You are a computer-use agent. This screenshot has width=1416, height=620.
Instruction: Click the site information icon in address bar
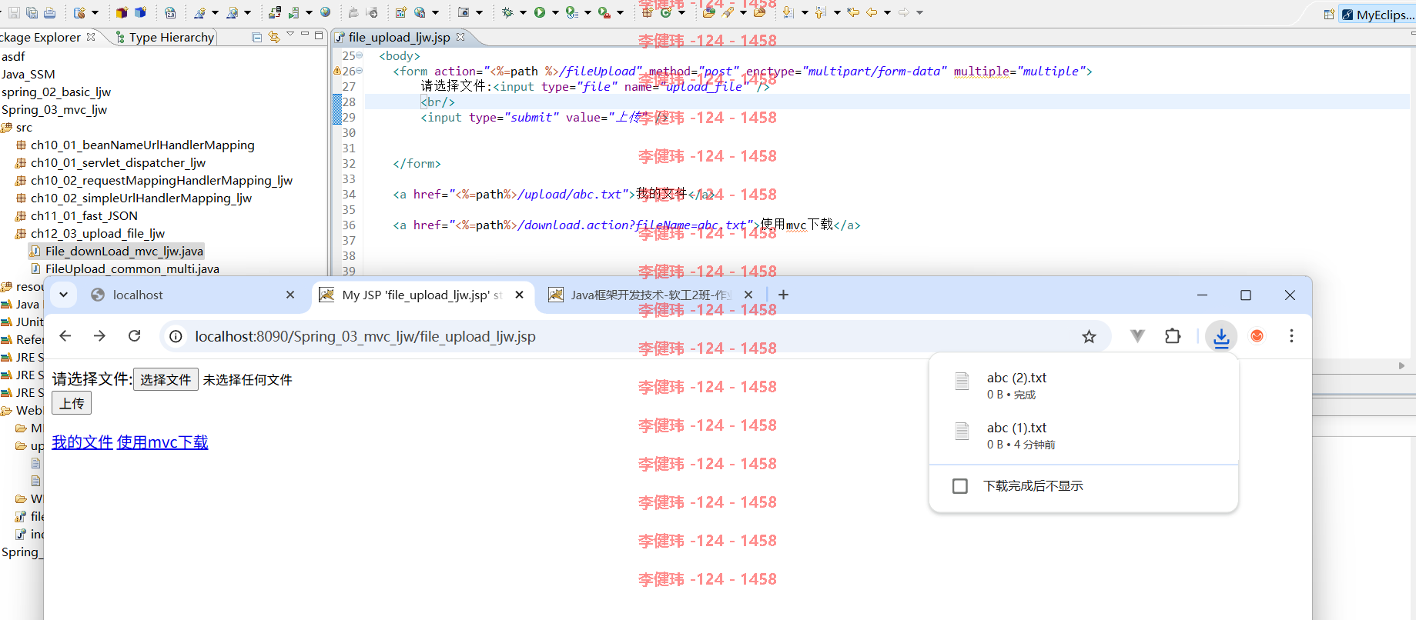pos(176,336)
